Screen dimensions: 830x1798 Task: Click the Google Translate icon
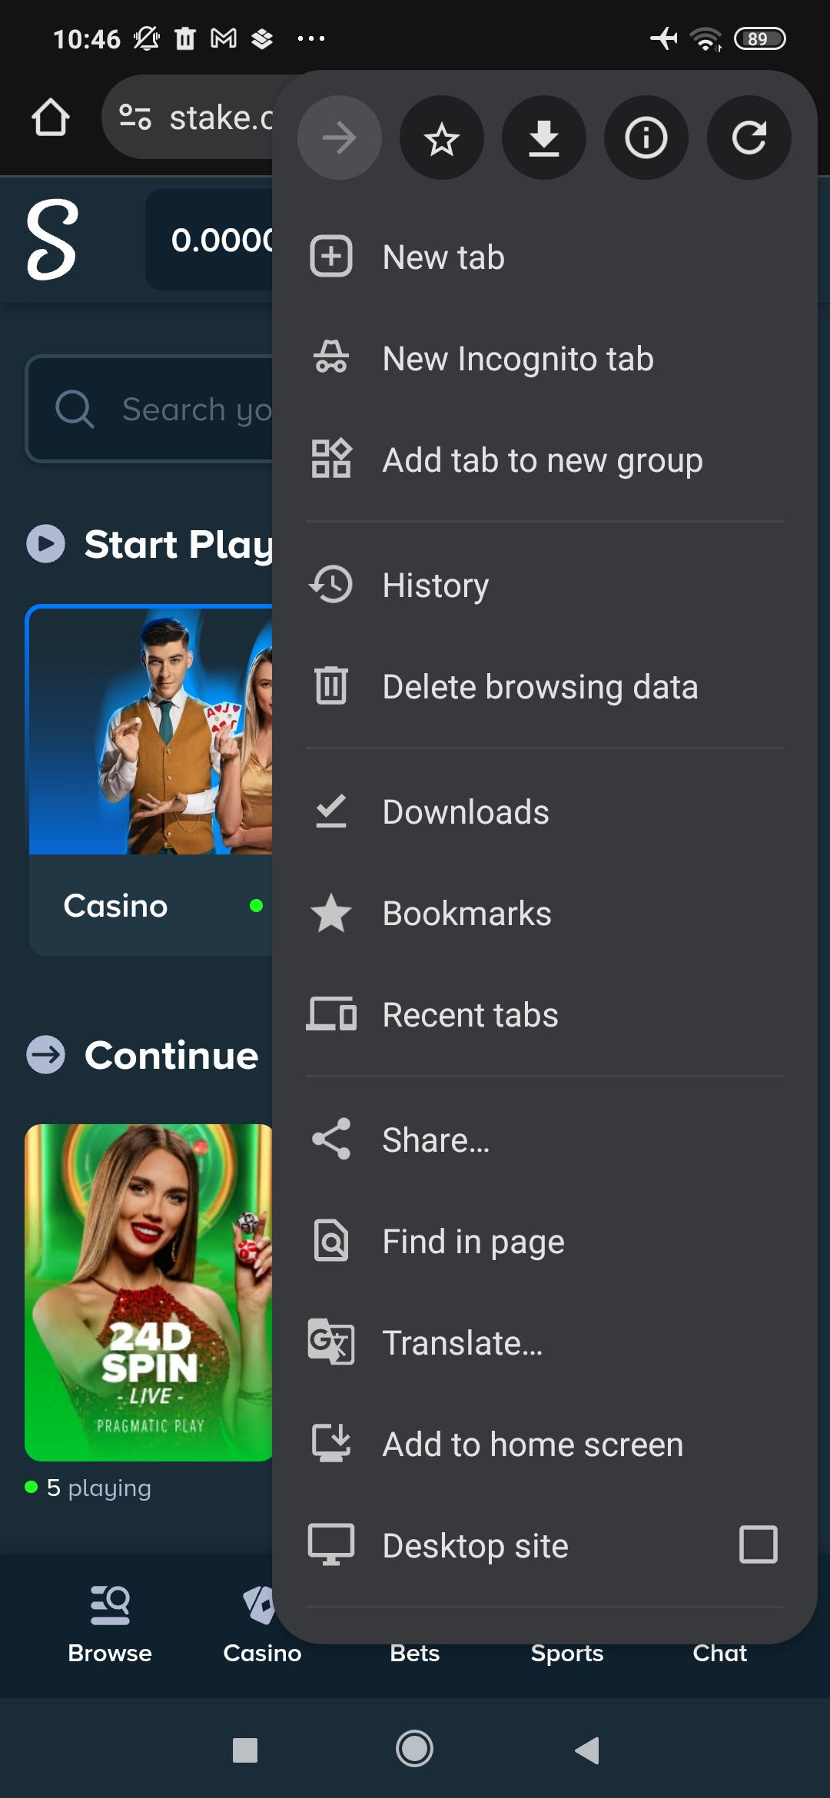coord(331,1342)
